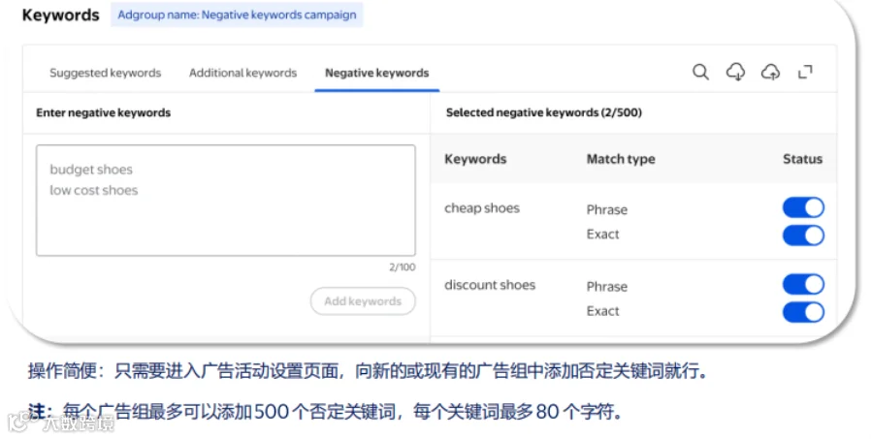Click Phrase label under discount shoes
The image size is (871, 439).
pos(606,287)
